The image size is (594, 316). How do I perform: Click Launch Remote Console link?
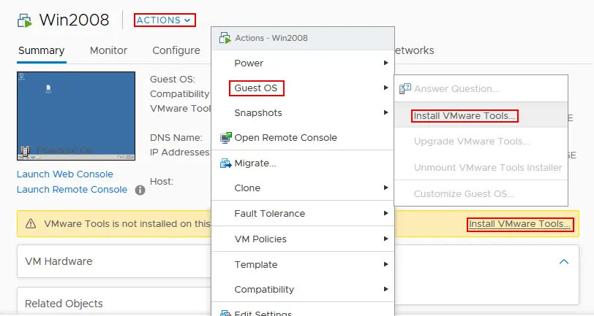click(x=72, y=189)
